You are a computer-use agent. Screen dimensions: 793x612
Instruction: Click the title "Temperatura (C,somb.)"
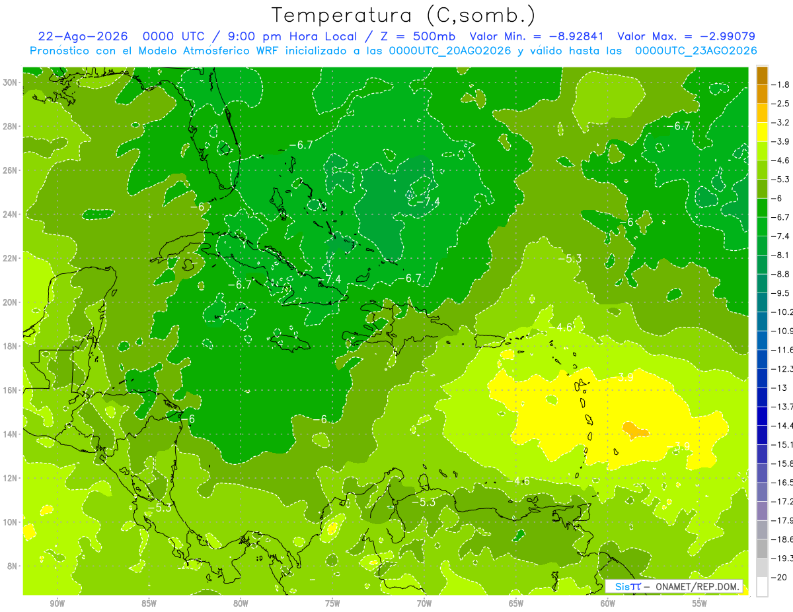(403, 15)
